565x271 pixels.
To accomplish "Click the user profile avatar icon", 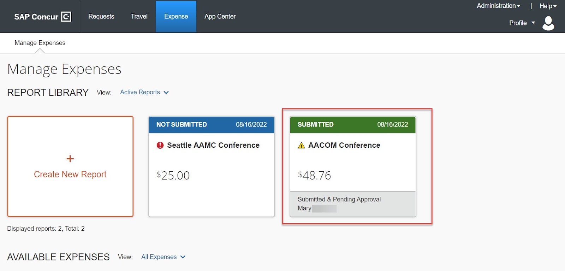I will tap(548, 23).
